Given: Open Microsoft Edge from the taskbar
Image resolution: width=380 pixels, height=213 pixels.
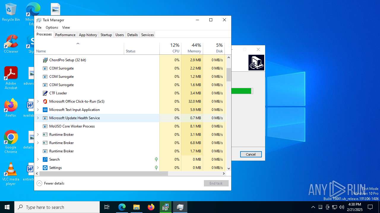Looking at the screenshot, I should (122, 207).
